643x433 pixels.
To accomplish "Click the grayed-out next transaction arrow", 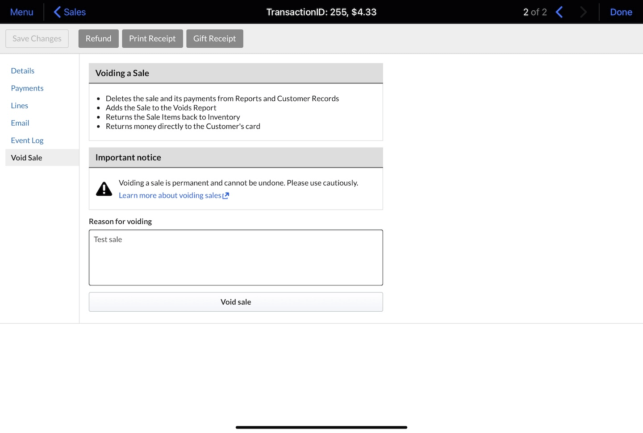I will point(583,12).
